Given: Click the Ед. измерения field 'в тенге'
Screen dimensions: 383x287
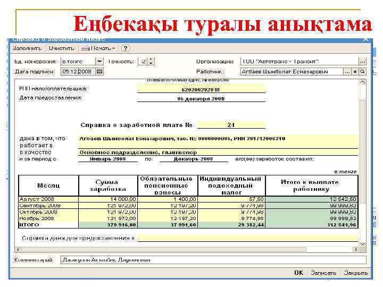Looking at the screenshot, I should click(x=78, y=62).
